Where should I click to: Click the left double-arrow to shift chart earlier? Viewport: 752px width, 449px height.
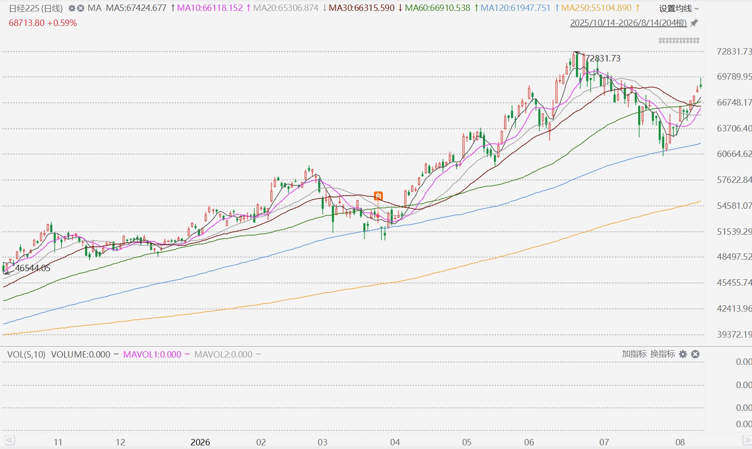10,440
